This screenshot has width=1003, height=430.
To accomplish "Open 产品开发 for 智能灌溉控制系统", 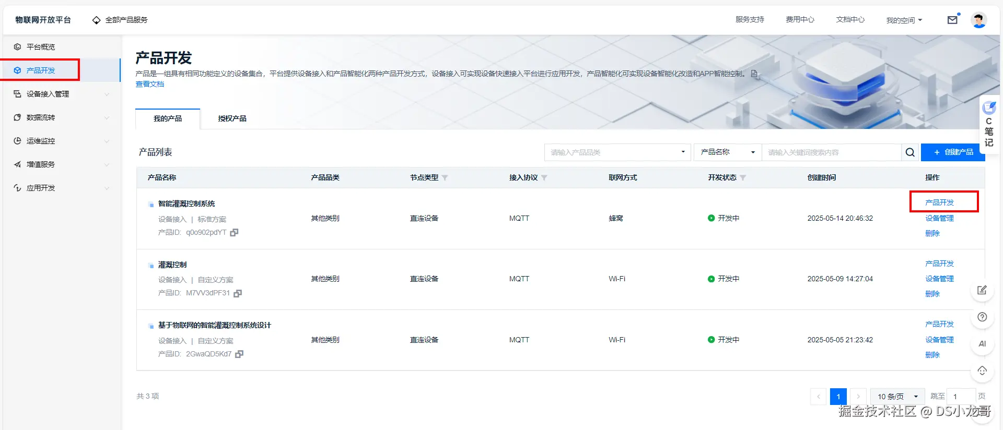I will click(x=939, y=202).
